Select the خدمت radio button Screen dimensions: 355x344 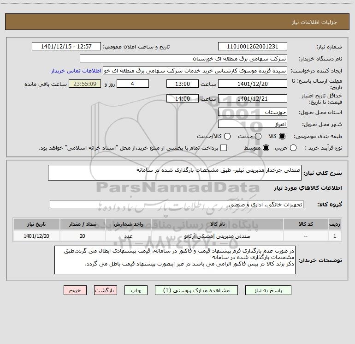(x=258, y=136)
